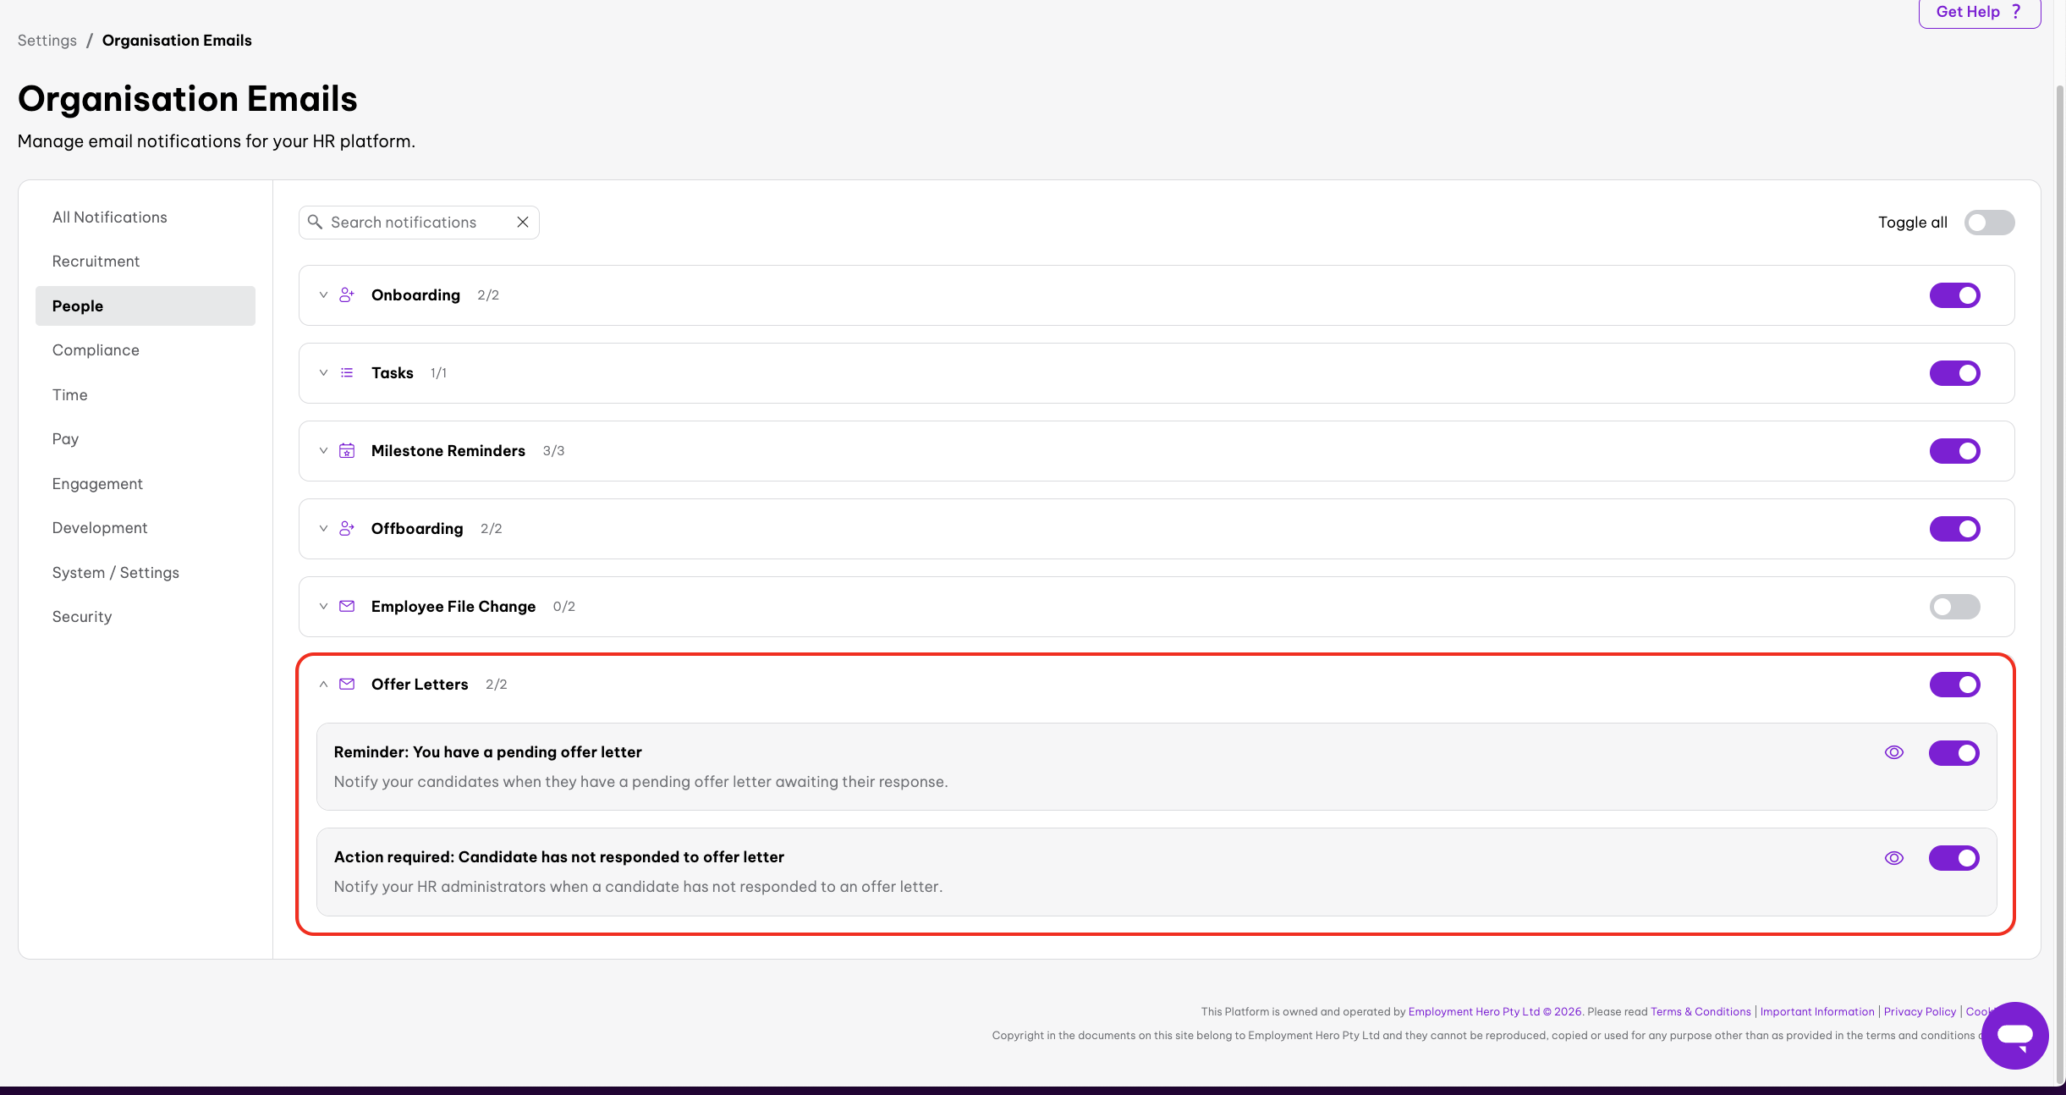Viewport: 2066px width, 1095px height.
Task: Expand the Onboarding section chevron
Action: pos(323,294)
